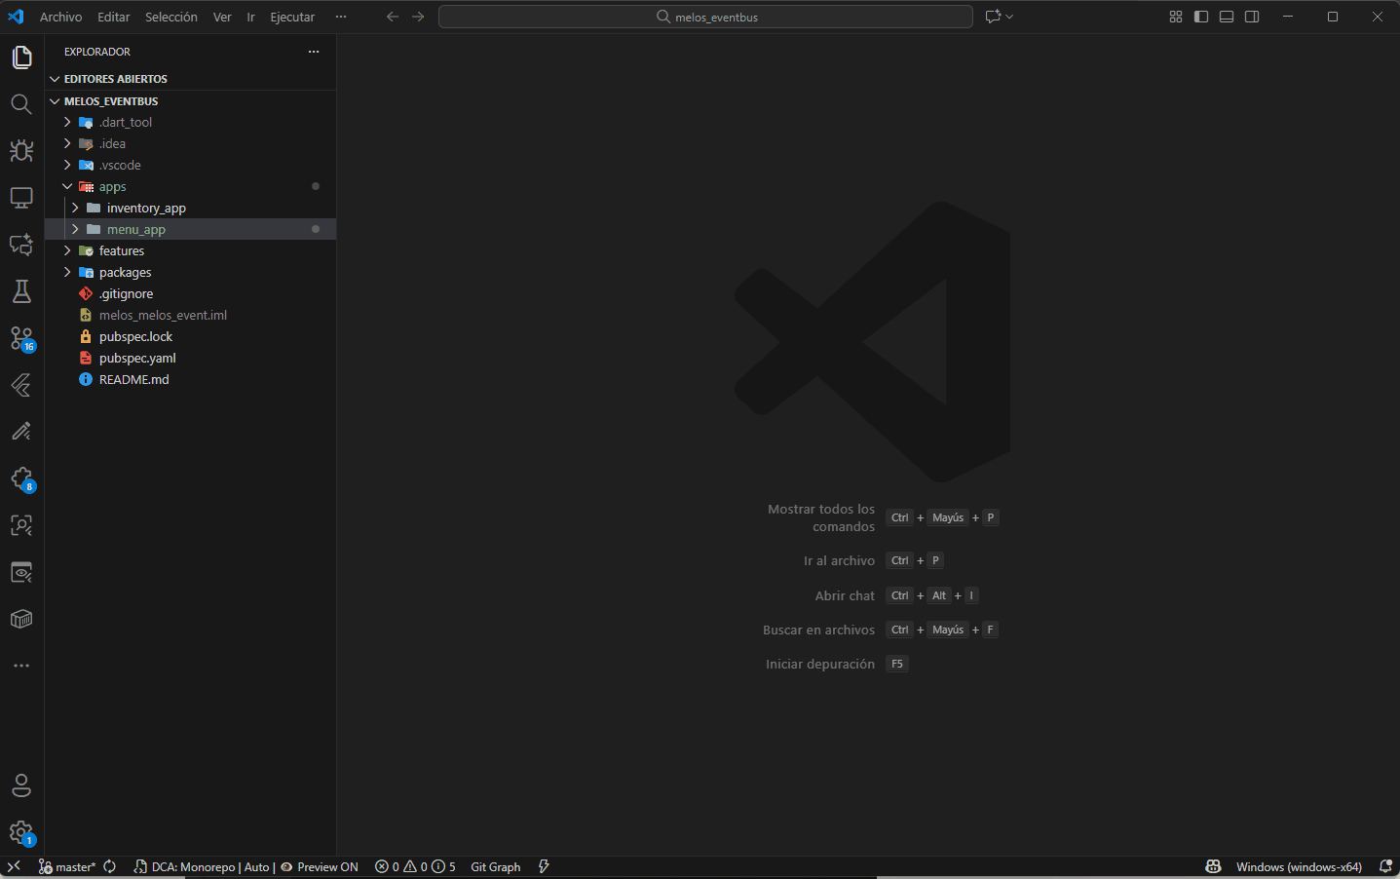Open melos_melos_event.iml file
The width and height of the screenshot is (1400, 879).
190,316
